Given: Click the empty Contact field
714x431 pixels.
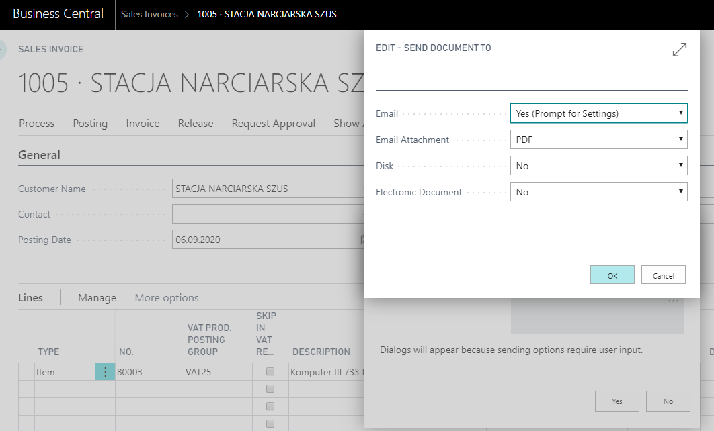Looking at the screenshot, I should (x=268, y=213).
